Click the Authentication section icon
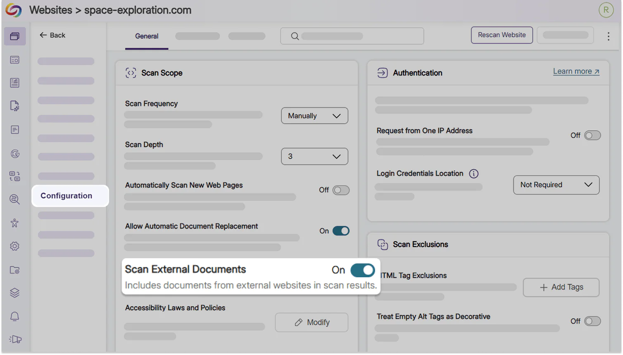 pos(383,73)
